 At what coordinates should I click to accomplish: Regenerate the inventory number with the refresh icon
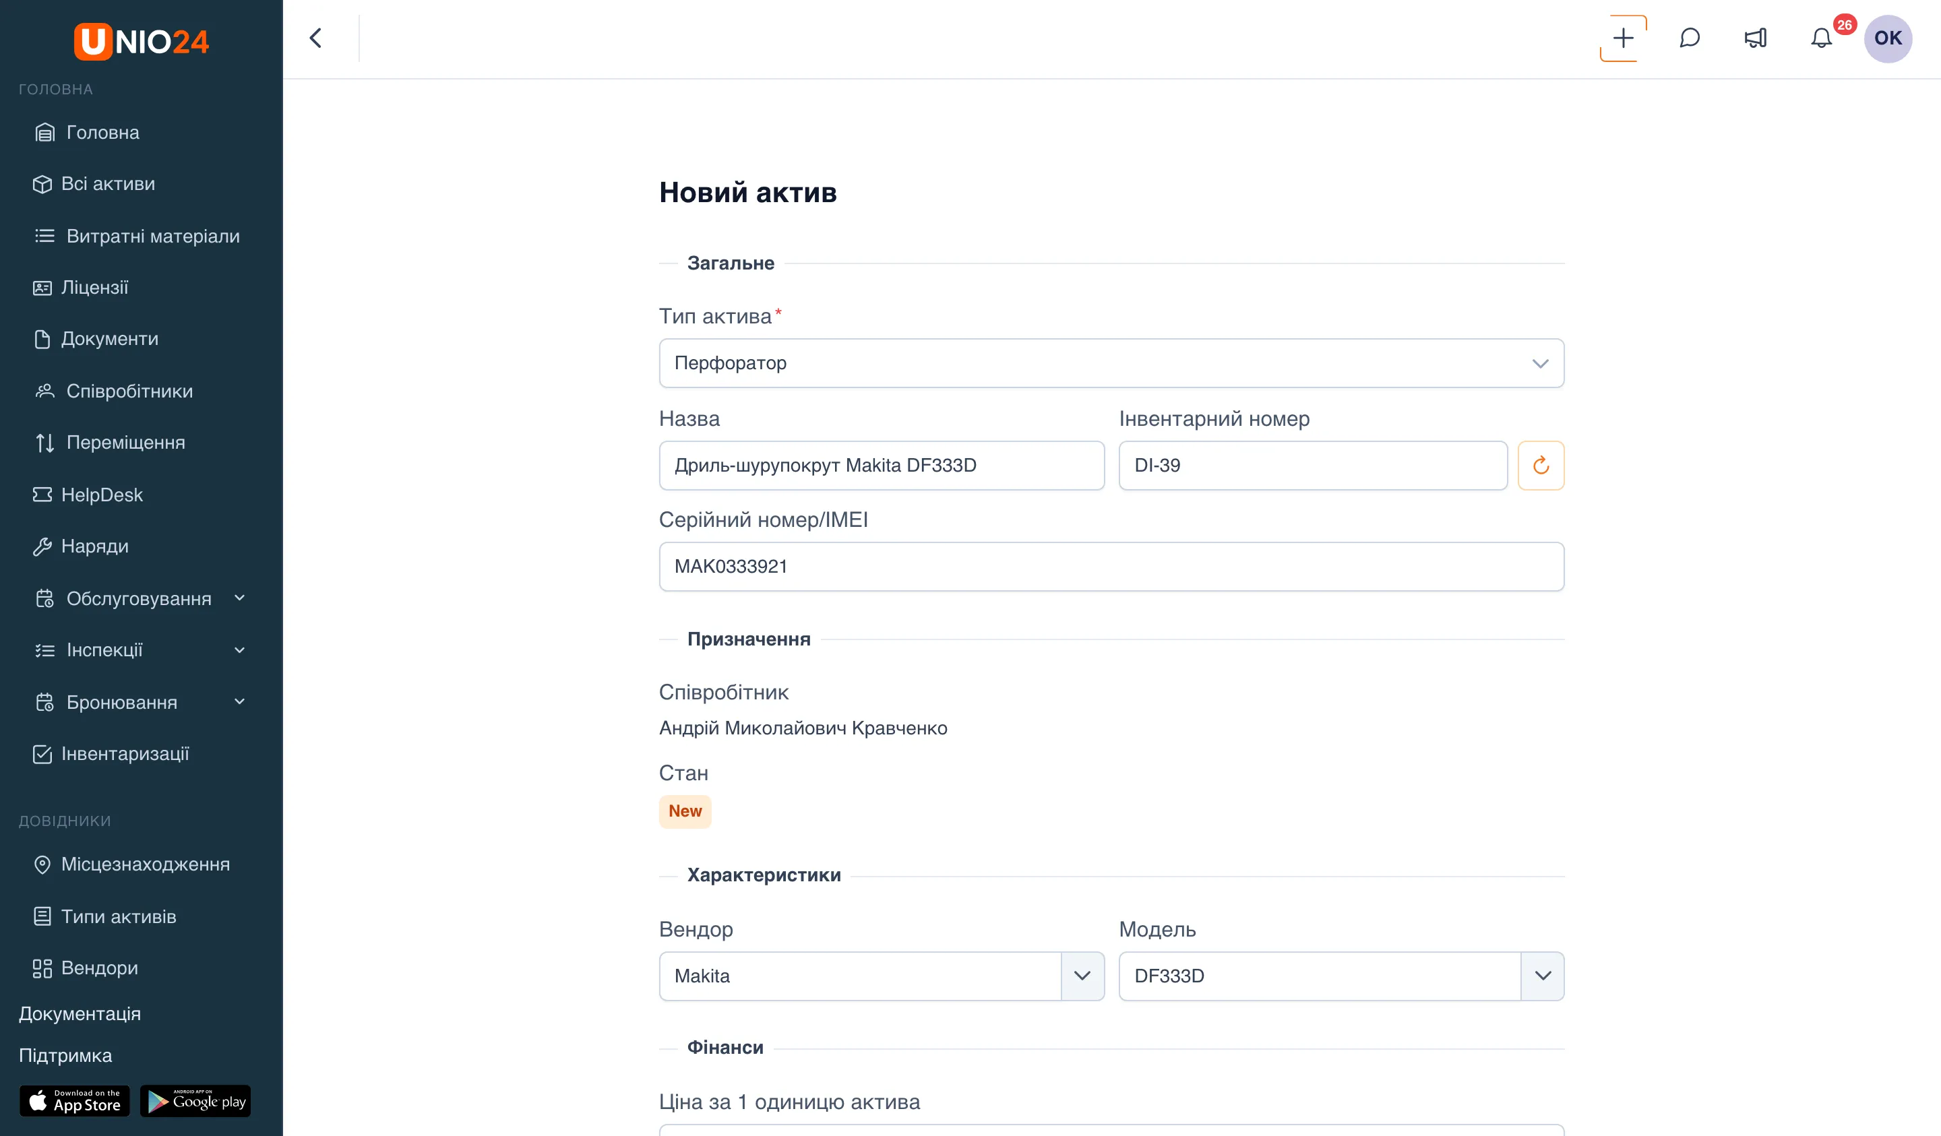click(1541, 465)
